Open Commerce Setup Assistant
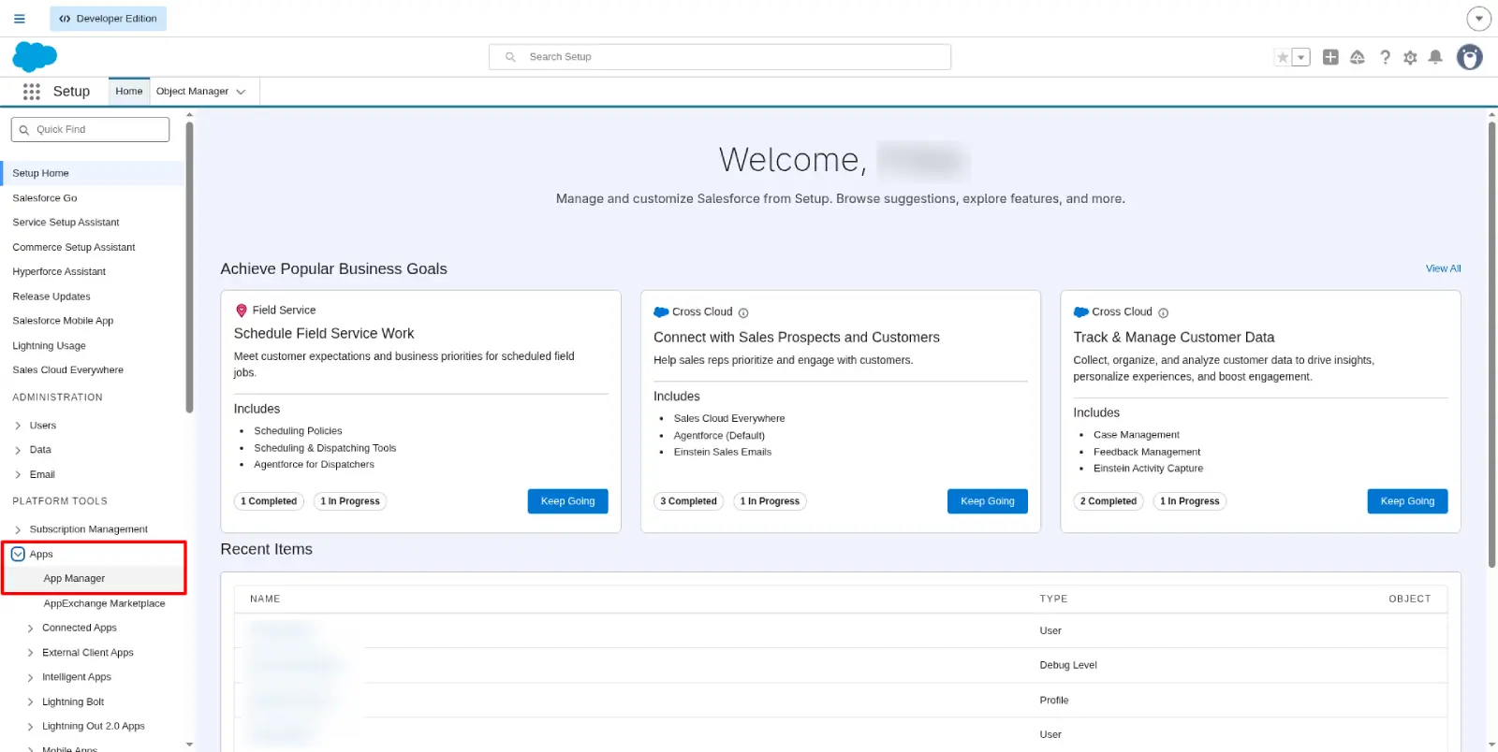This screenshot has width=1498, height=752. [74, 248]
